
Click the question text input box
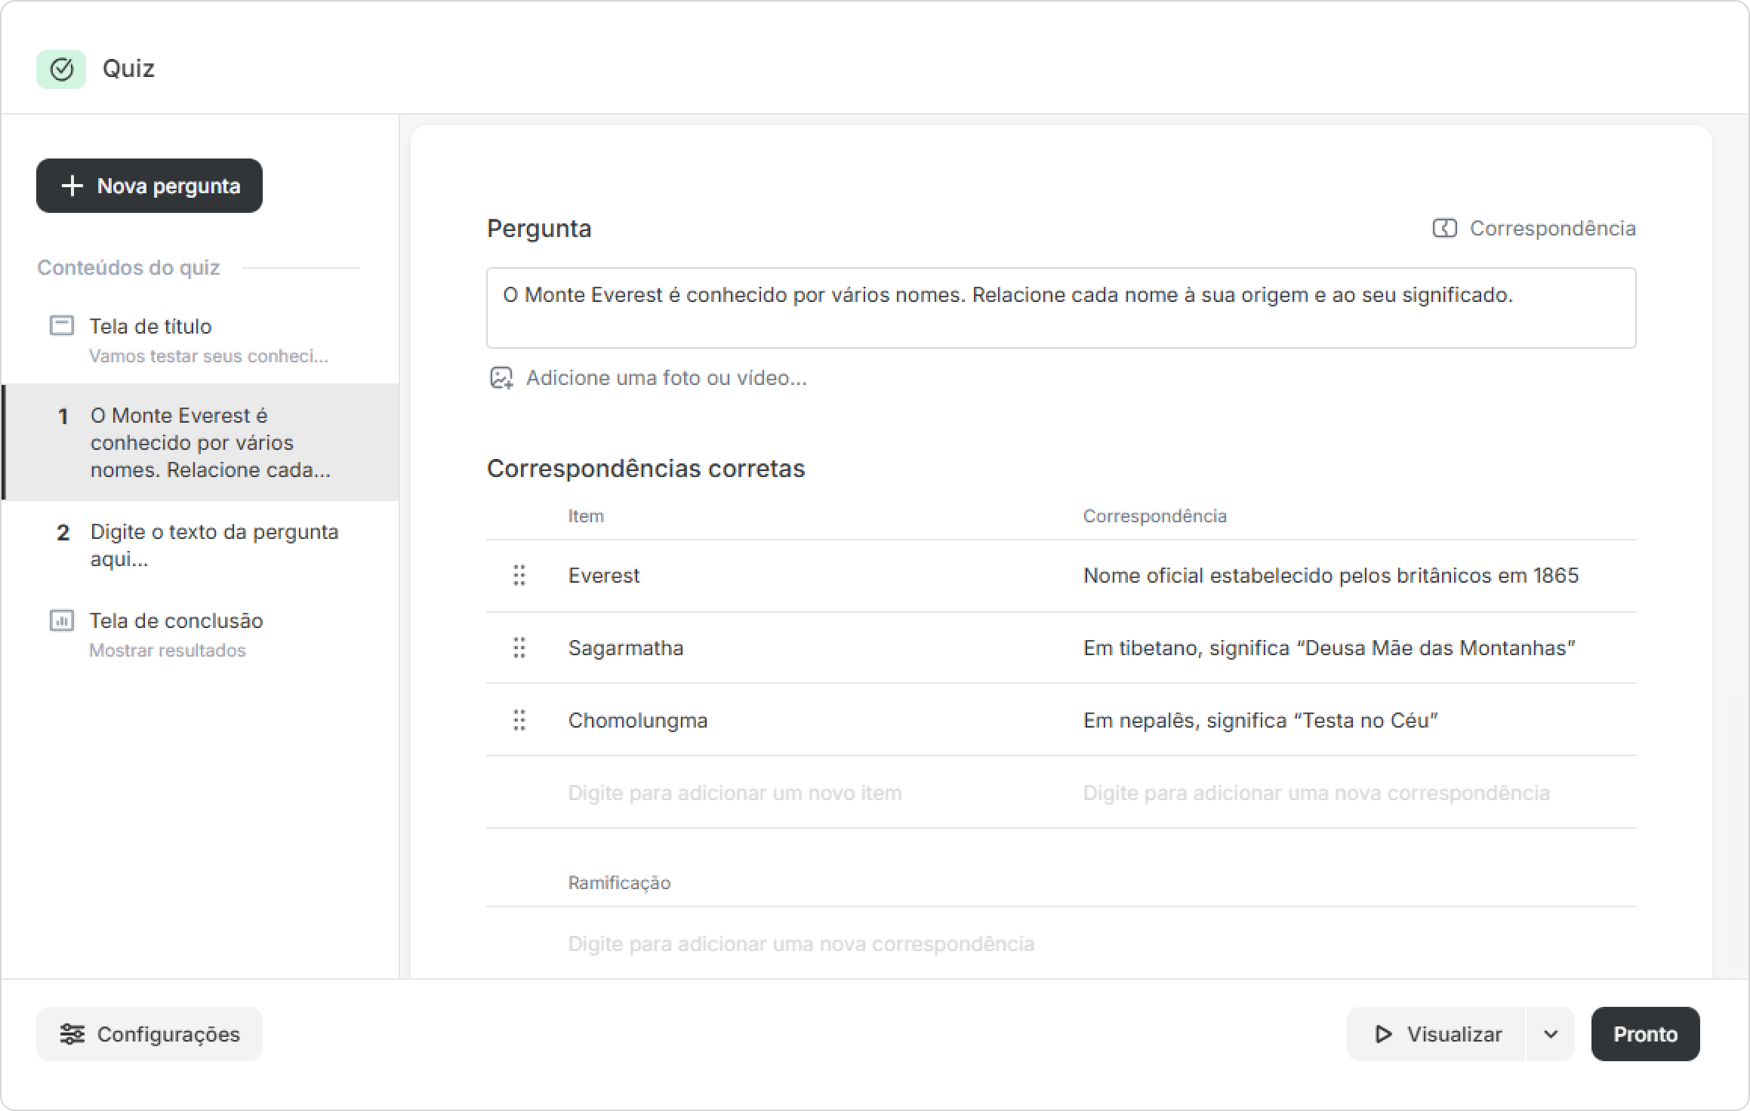(1061, 308)
